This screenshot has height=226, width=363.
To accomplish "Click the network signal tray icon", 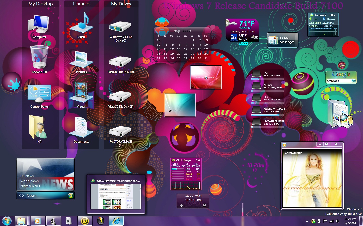I will [x=331, y=221].
